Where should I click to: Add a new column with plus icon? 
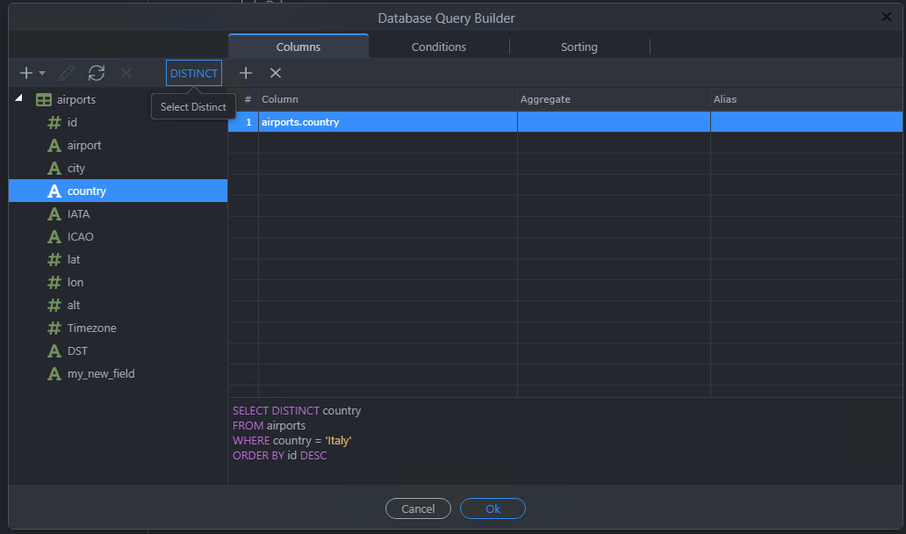(246, 73)
